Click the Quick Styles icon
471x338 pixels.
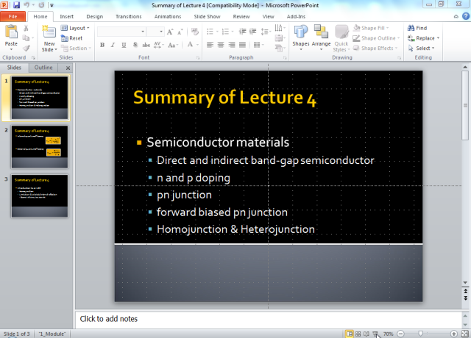(x=341, y=32)
